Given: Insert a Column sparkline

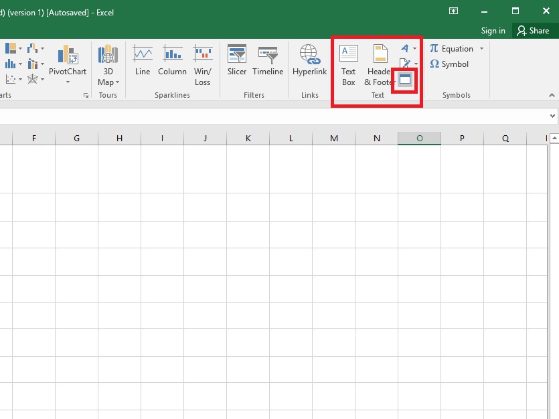Looking at the screenshot, I should pyautogui.click(x=173, y=60).
